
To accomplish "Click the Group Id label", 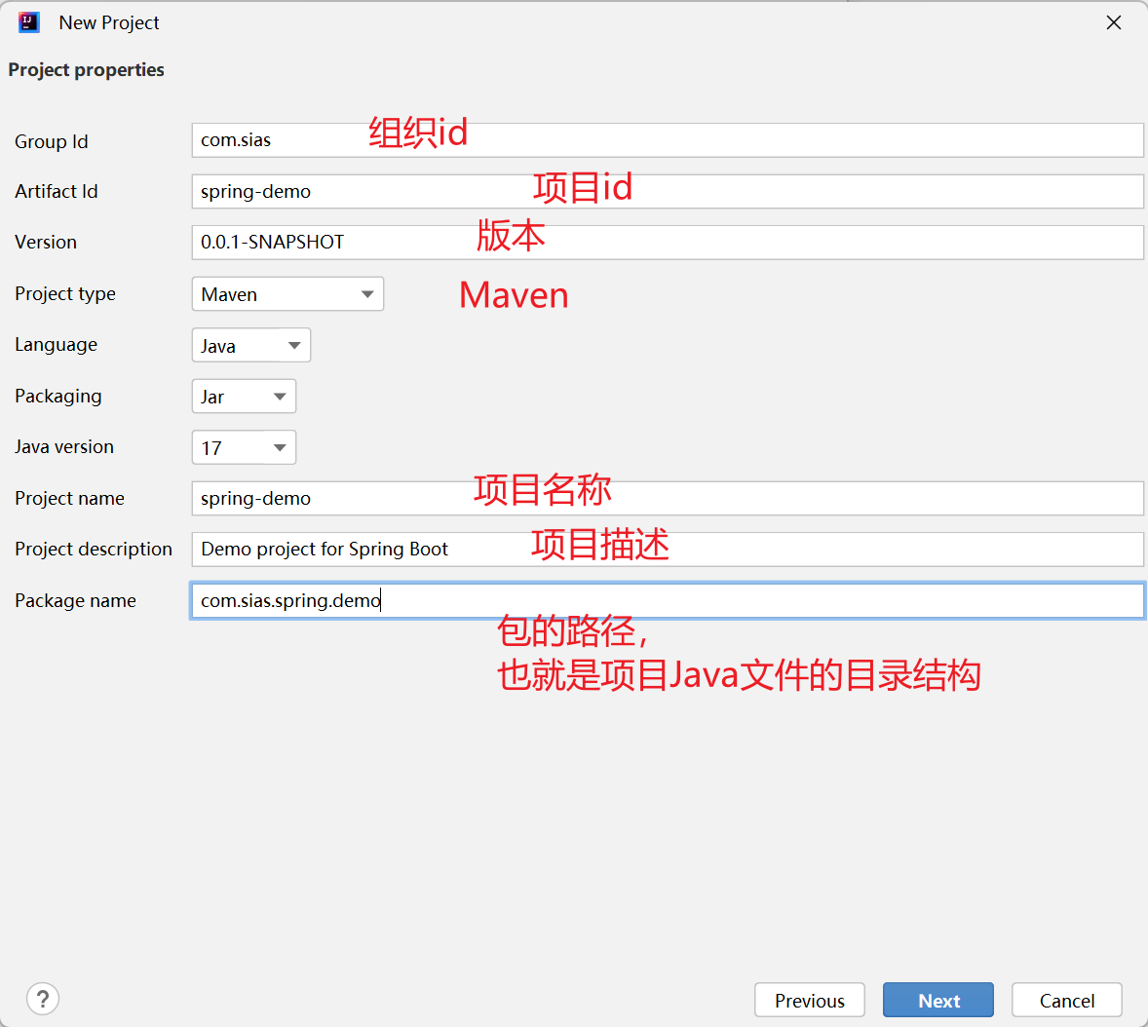I will click(52, 141).
